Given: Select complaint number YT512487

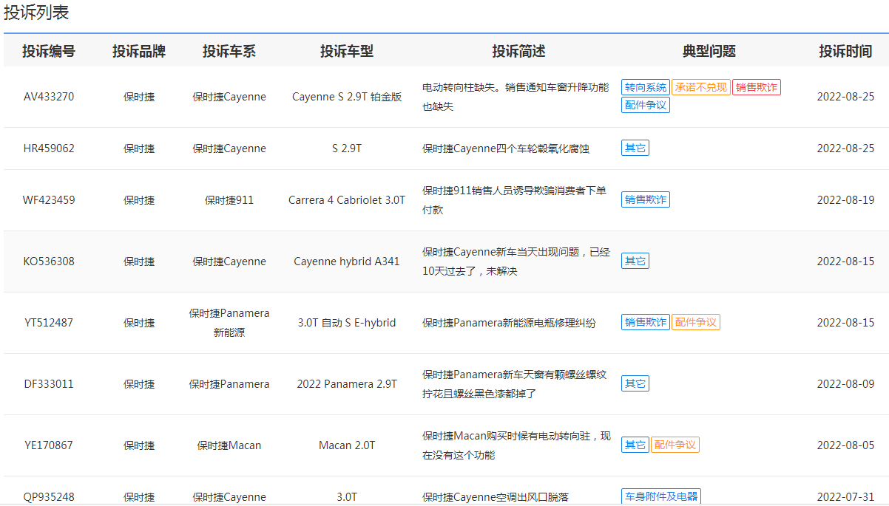Looking at the screenshot, I should pyautogui.click(x=49, y=323).
